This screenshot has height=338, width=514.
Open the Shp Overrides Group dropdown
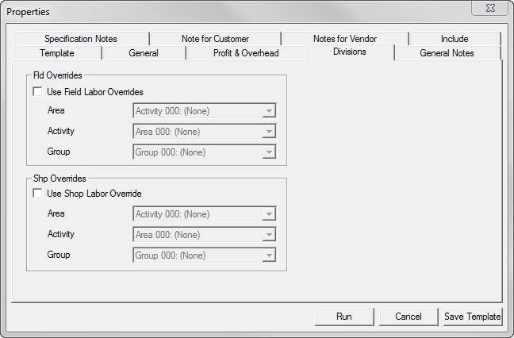click(205, 255)
